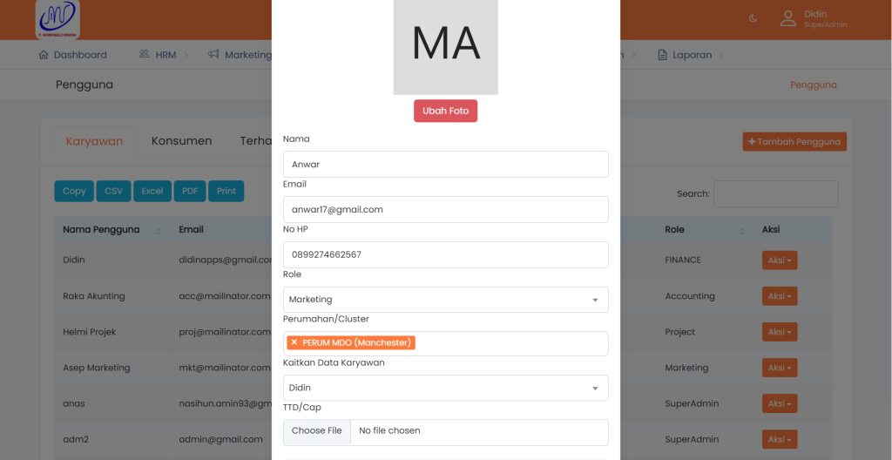The image size is (892, 460).
Task: Open Marketing megaphone icon menu
Action: (x=213, y=55)
